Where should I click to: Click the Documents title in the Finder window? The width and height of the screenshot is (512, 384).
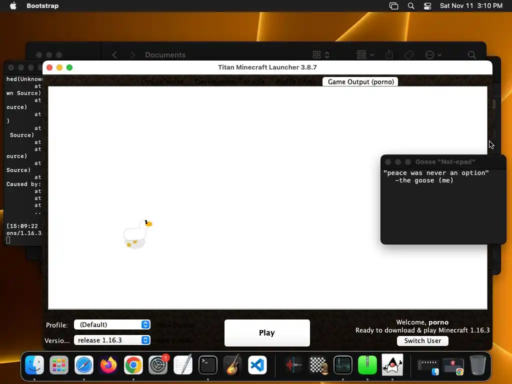165,55
